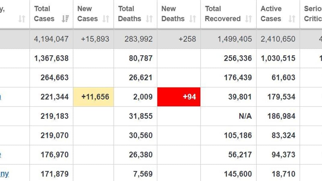322x181 pixels.
Task: Sort by New Cases arrow icon
Action: click(106, 19)
